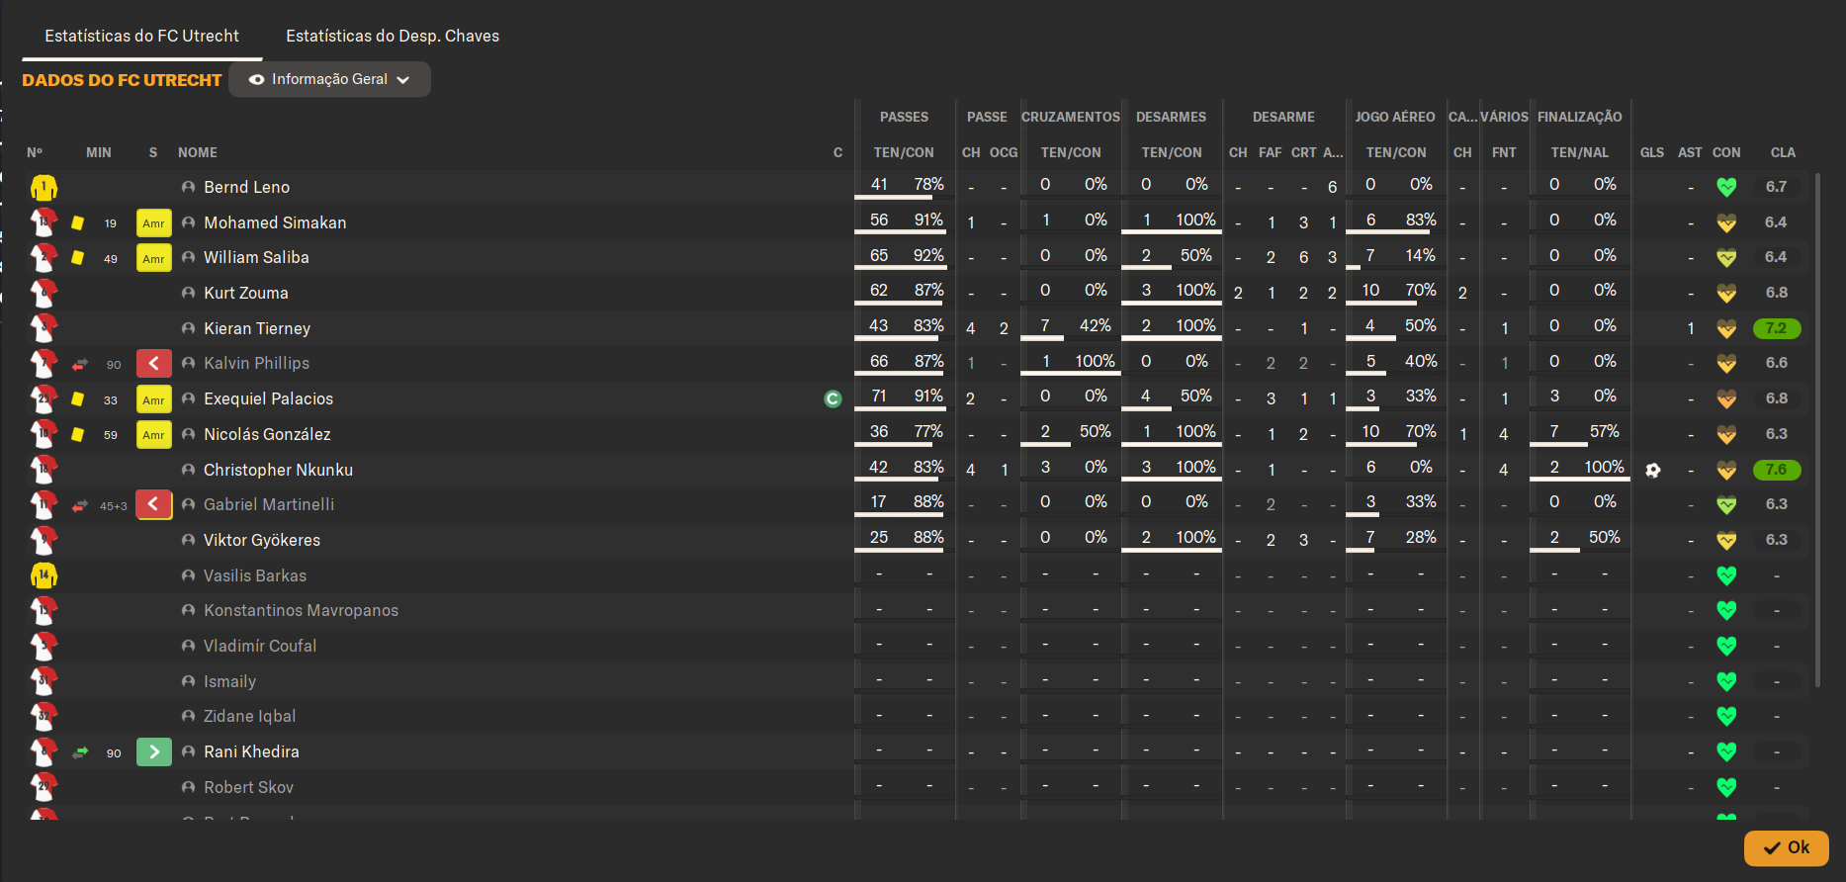Screen dimensions: 1846x882
Task: Click the Amr badge for Nicolás González
Action: pyautogui.click(x=153, y=435)
